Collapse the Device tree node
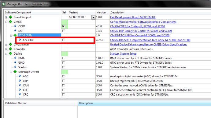The image size is (211, 118). tap(6, 54)
